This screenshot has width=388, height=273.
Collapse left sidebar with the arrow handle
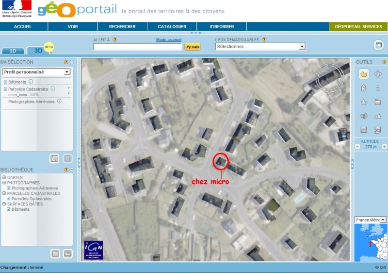point(79,163)
